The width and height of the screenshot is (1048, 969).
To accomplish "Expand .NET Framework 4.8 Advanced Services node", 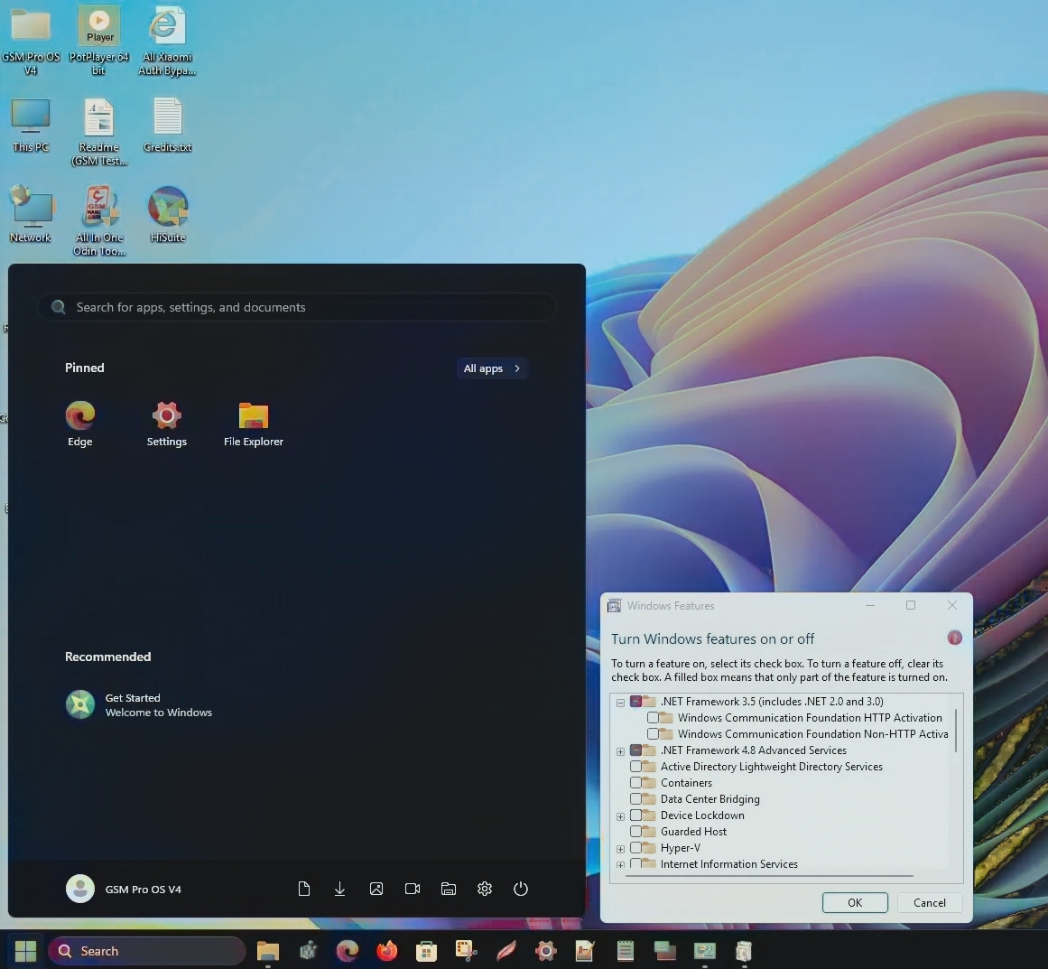I will pyautogui.click(x=620, y=751).
